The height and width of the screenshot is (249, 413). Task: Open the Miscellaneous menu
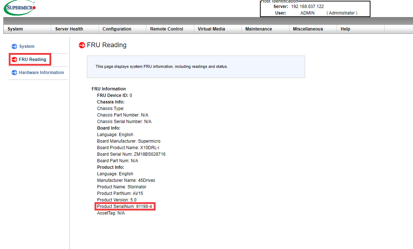308,29
